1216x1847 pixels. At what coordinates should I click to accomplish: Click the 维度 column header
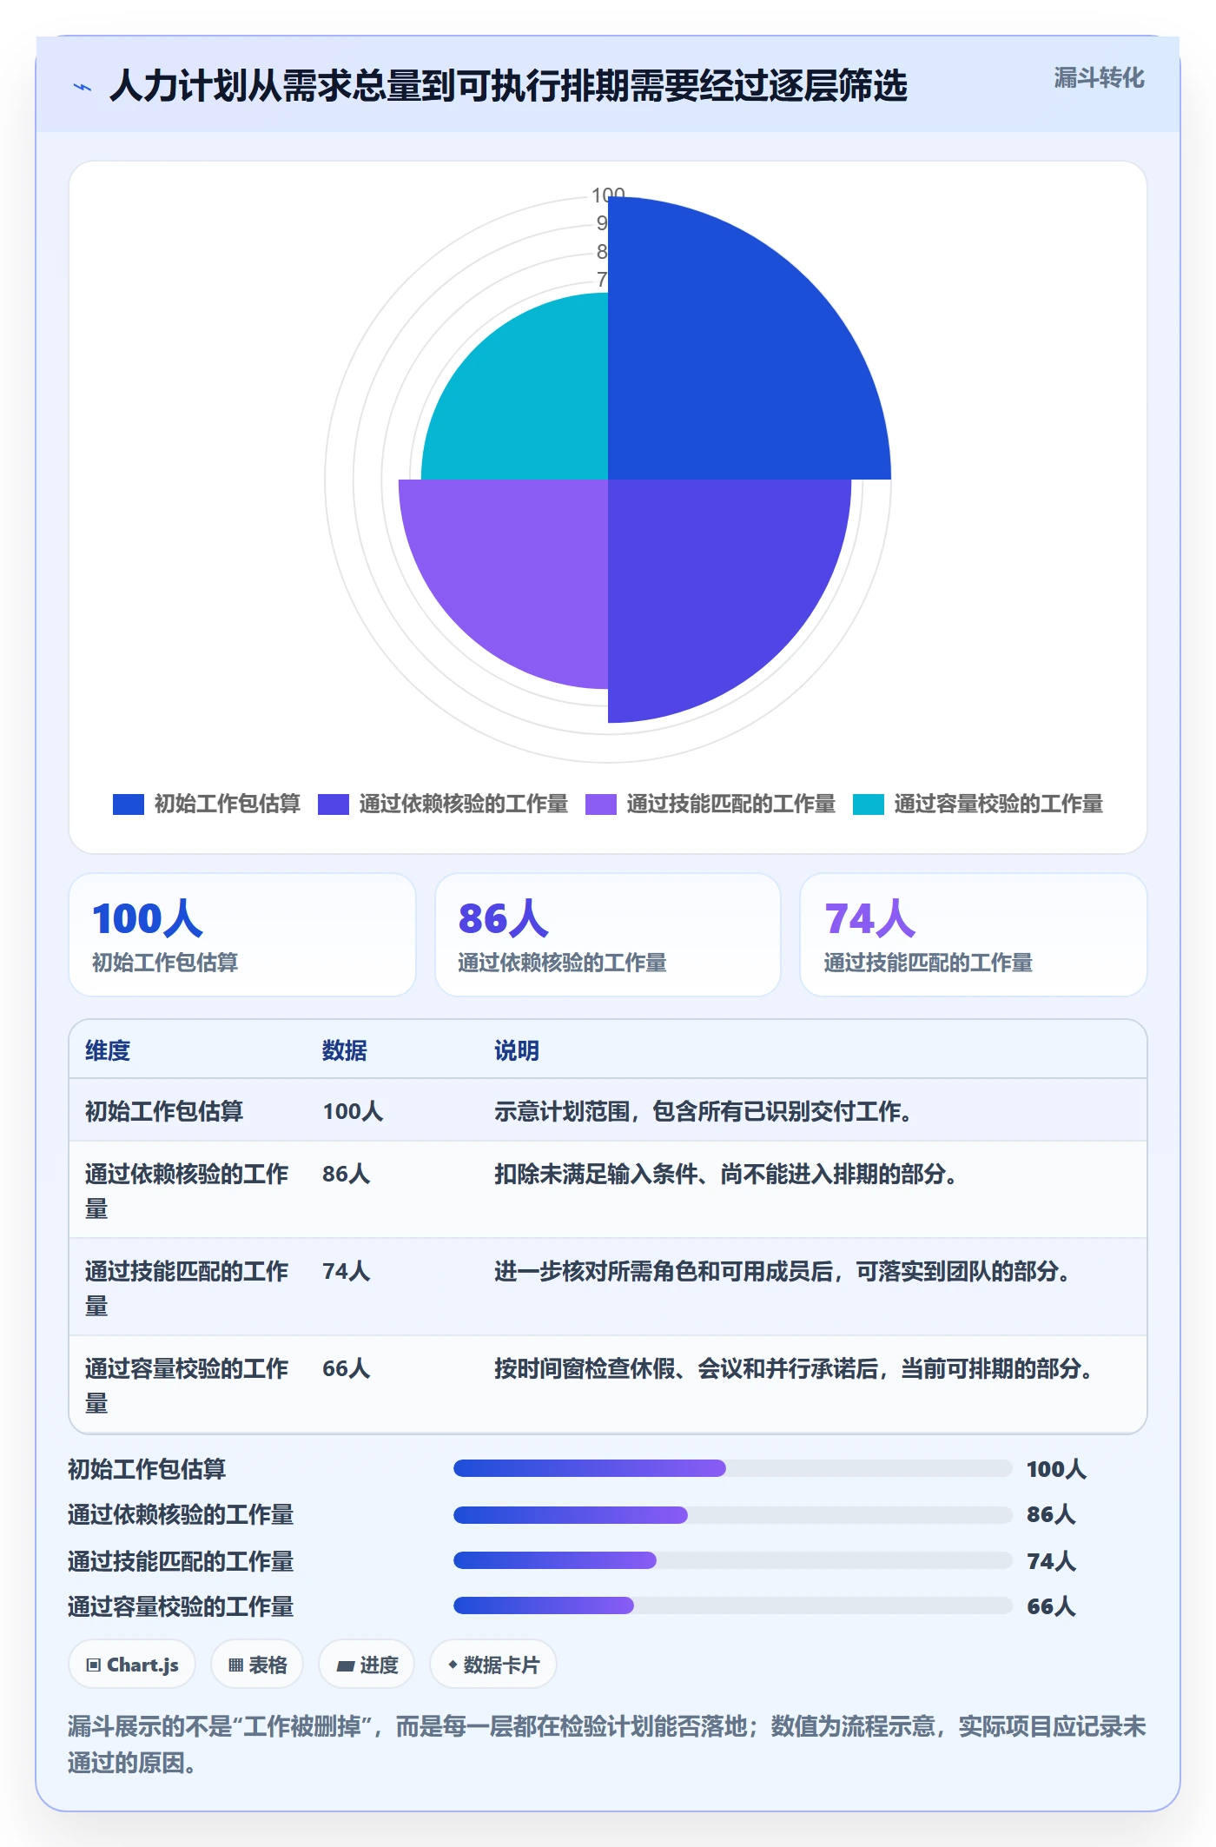coord(108,1050)
